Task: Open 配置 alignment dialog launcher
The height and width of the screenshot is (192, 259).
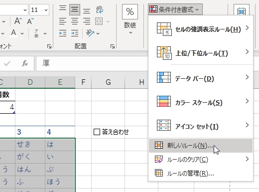Action: [113, 46]
